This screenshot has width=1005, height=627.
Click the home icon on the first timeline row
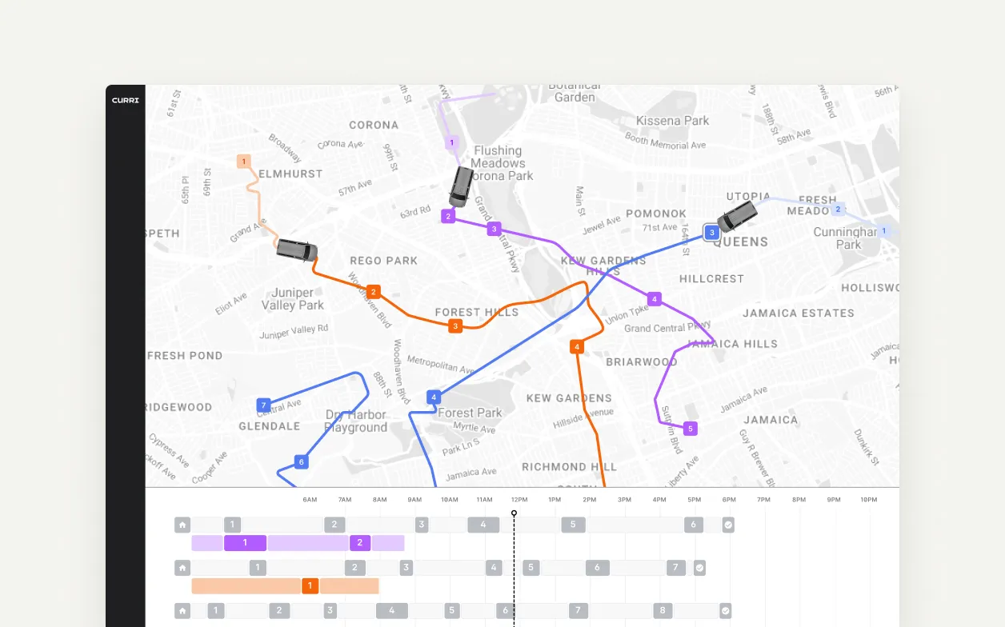pyautogui.click(x=182, y=524)
